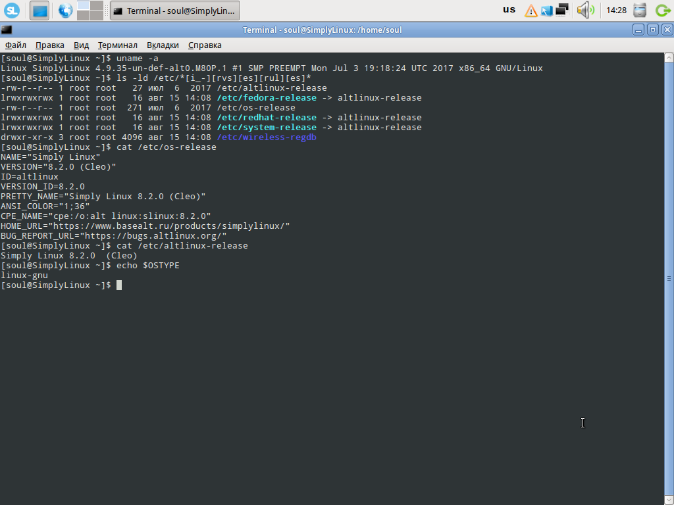Click the window title 'Terminal - soul@SimplyLinux'
Screen dimensions: 674x505
(322, 30)
